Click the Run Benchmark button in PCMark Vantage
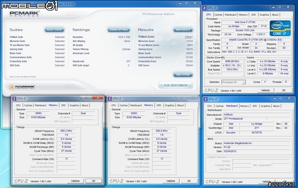298x188 pixels. 176,86
